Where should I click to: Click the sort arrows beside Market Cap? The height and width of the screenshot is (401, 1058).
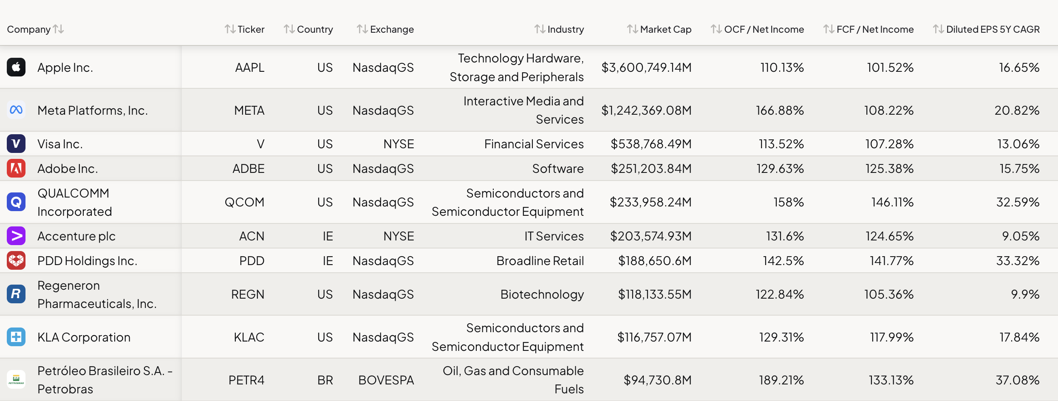[633, 29]
